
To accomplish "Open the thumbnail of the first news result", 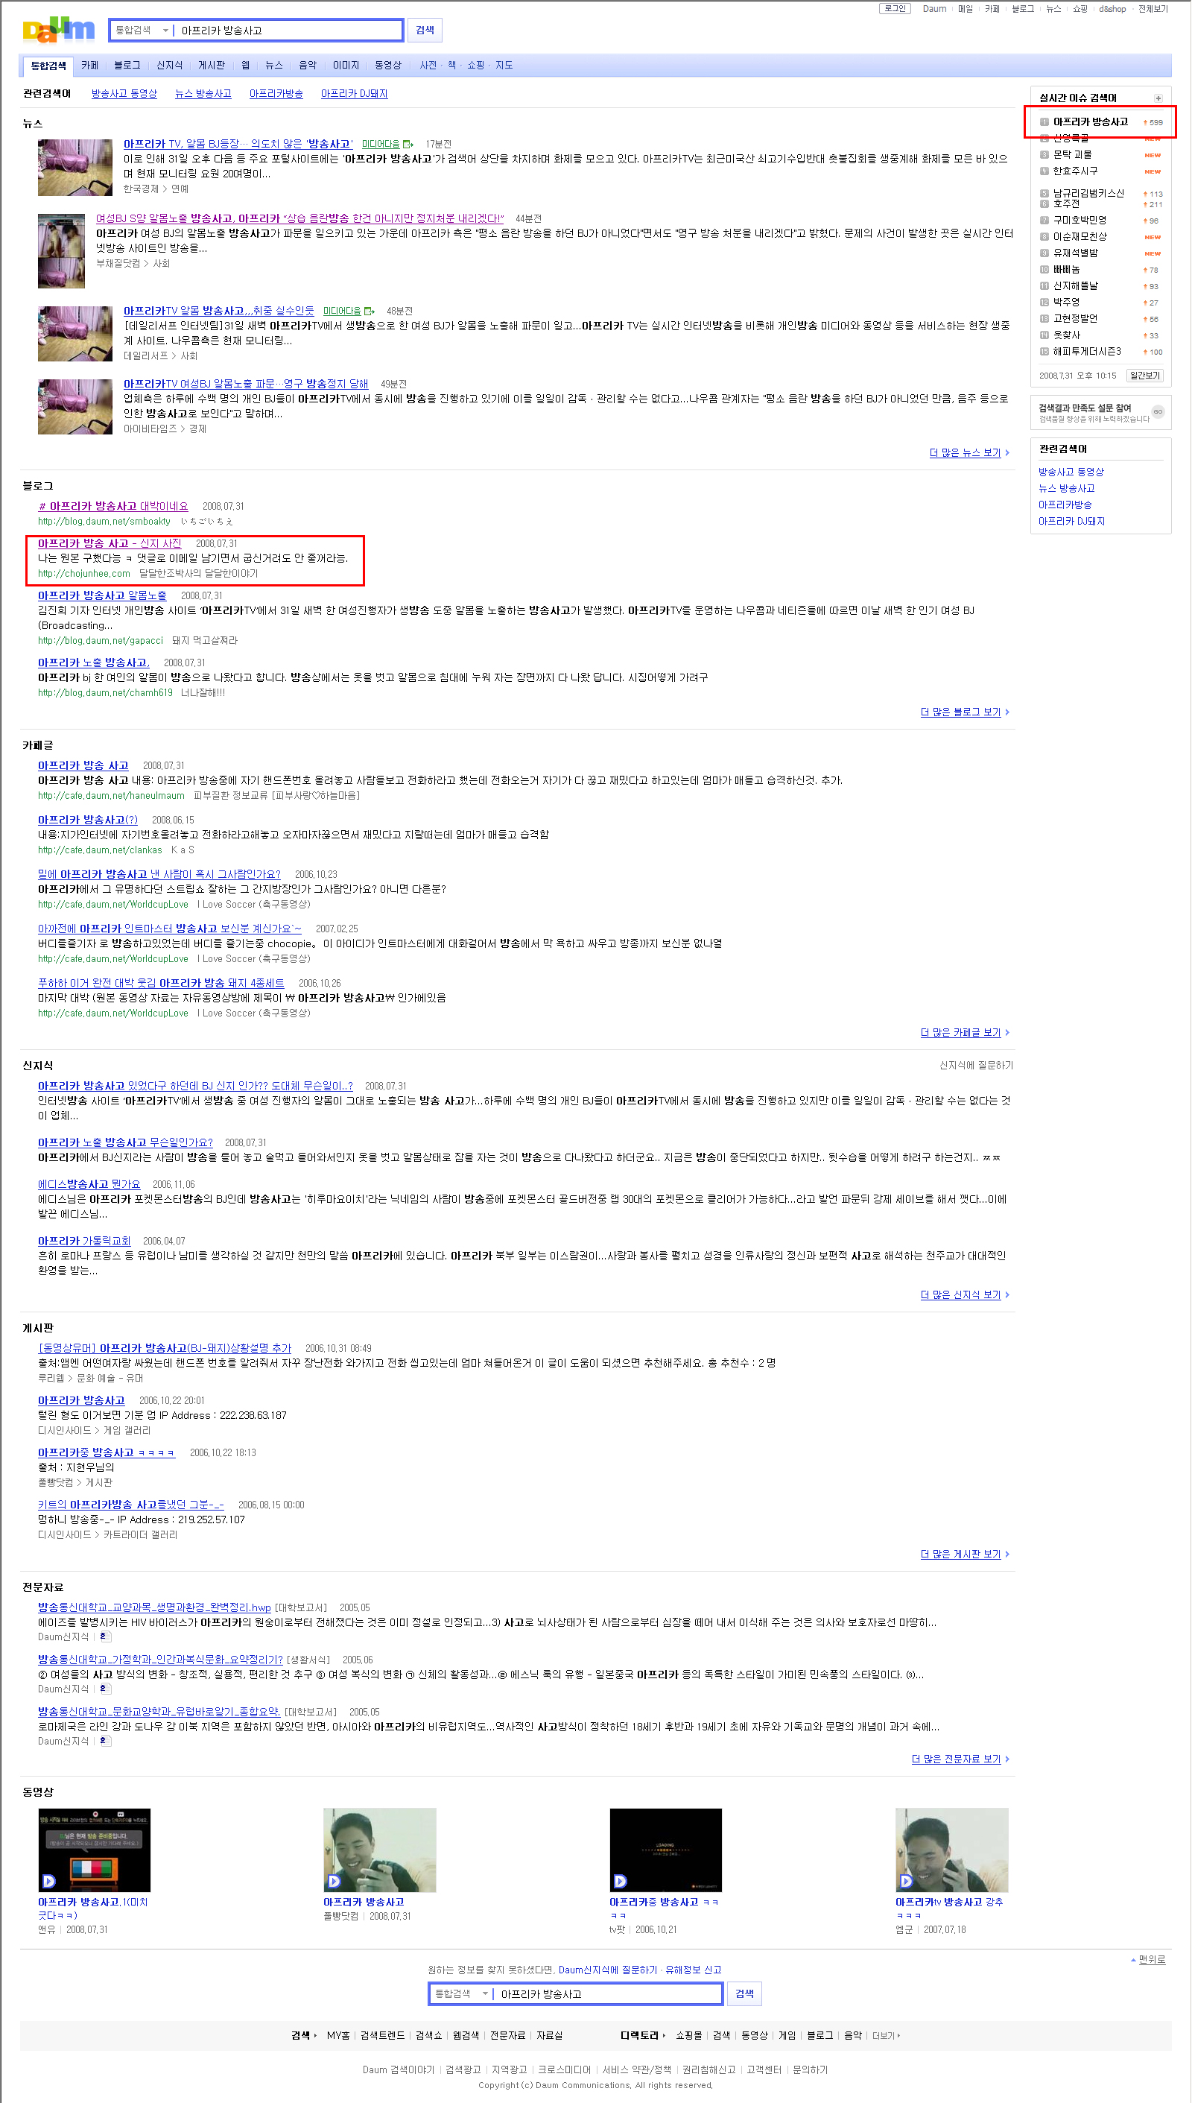I will coord(74,167).
